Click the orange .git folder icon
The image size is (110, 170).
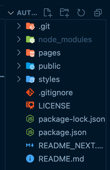point(30,26)
